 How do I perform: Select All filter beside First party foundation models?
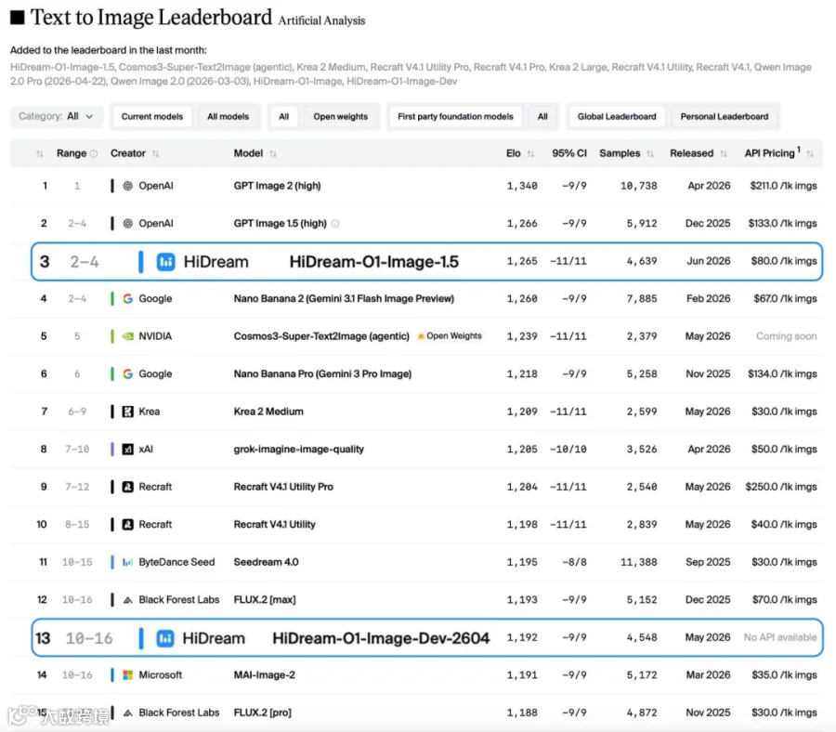point(542,116)
